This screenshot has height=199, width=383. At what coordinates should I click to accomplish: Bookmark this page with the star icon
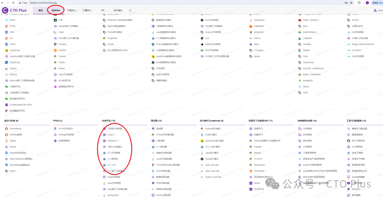tap(351, 3)
